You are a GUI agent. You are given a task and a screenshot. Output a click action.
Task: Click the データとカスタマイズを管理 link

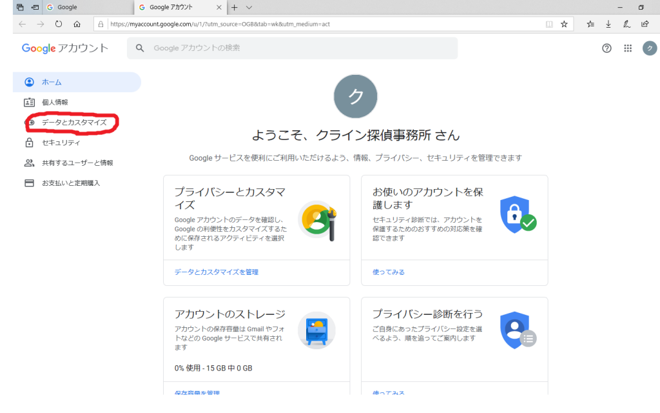pyautogui.click(x=217, y=272)
